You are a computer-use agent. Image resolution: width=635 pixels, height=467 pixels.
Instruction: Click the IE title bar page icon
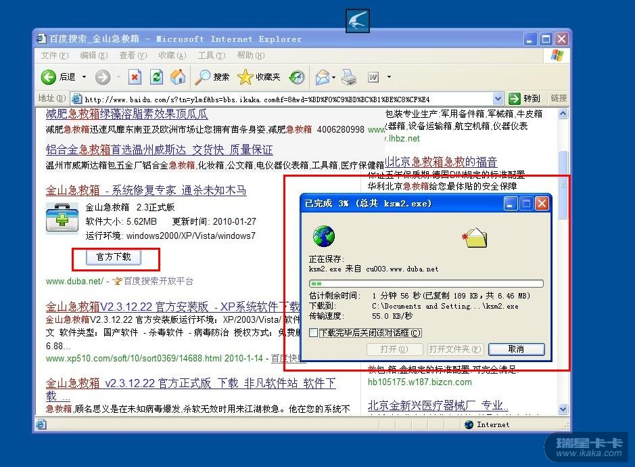click(41, 39)
